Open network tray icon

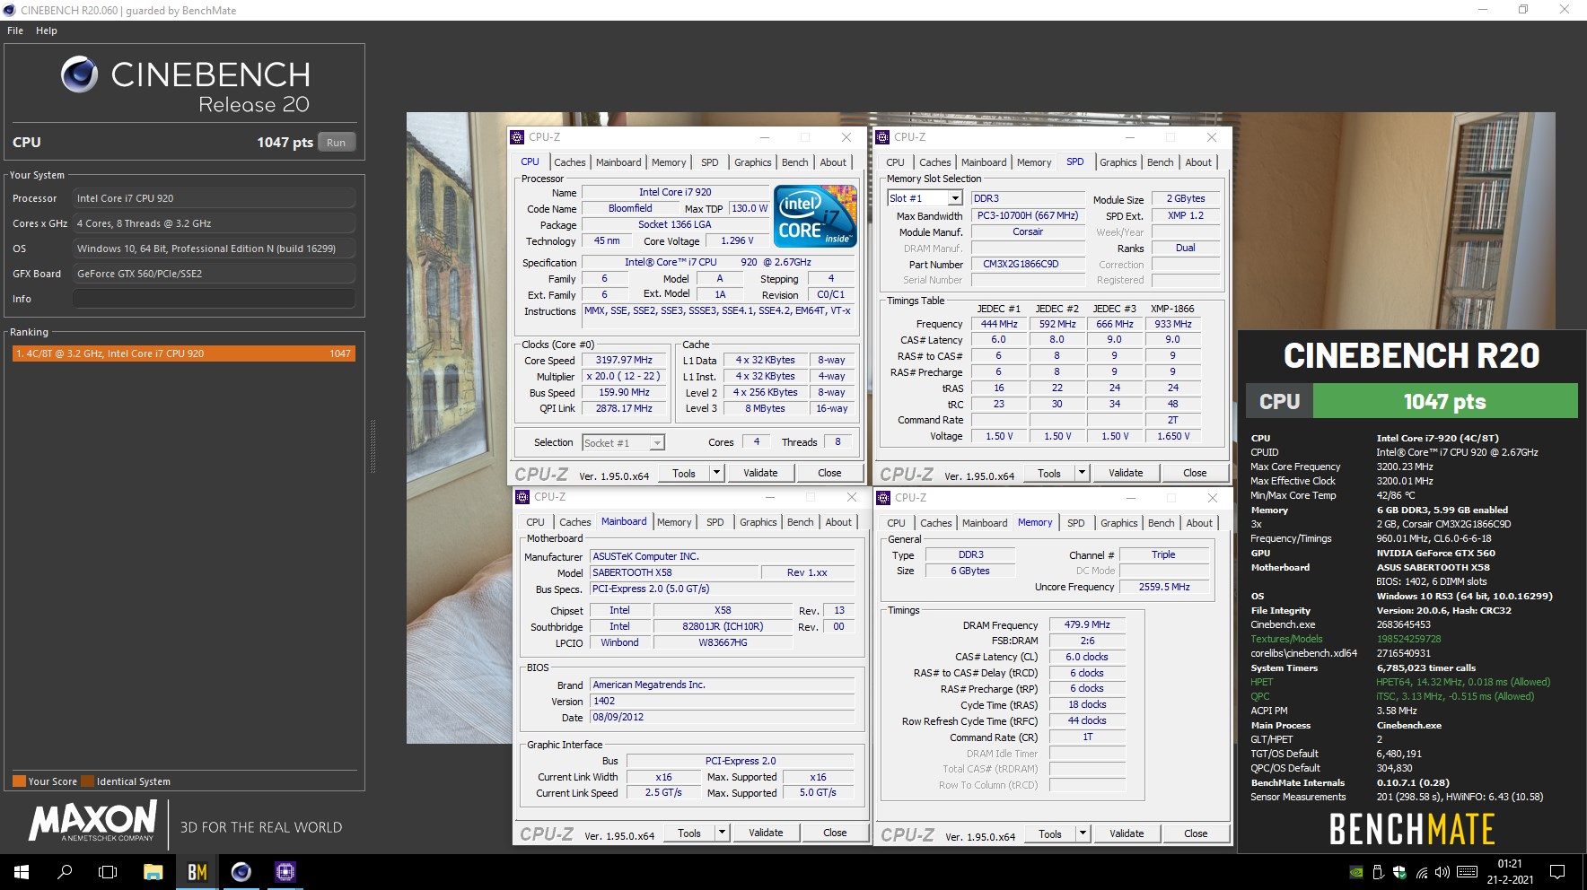[x=1421, y=872]
